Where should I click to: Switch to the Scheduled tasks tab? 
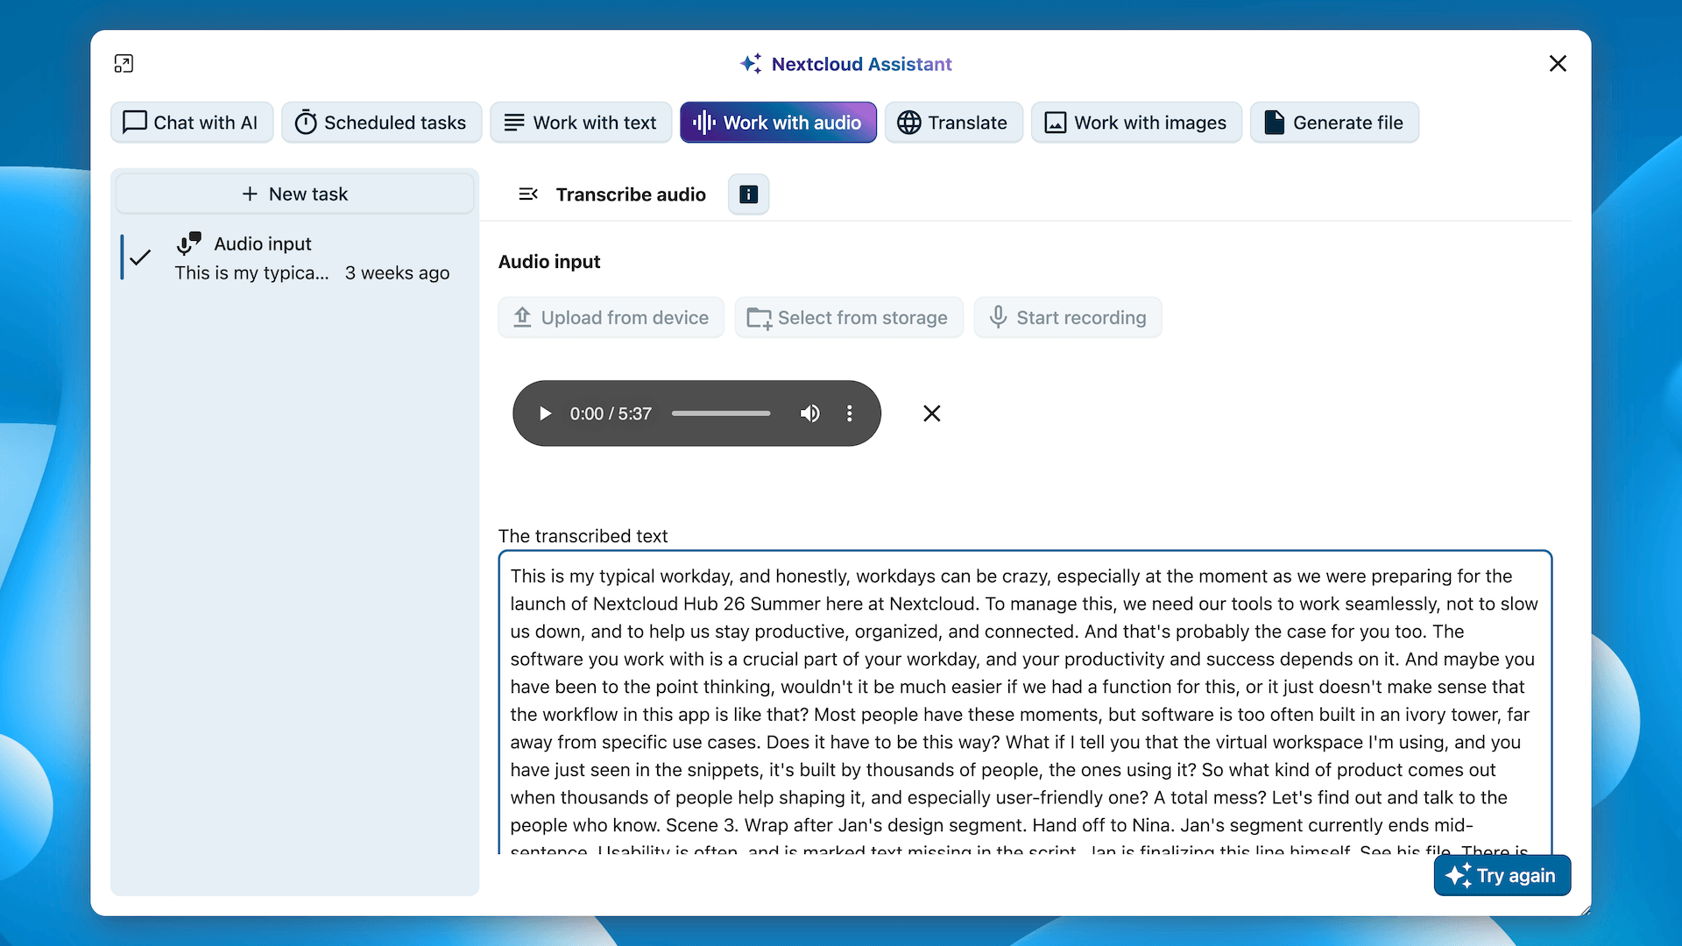point(381,123)
